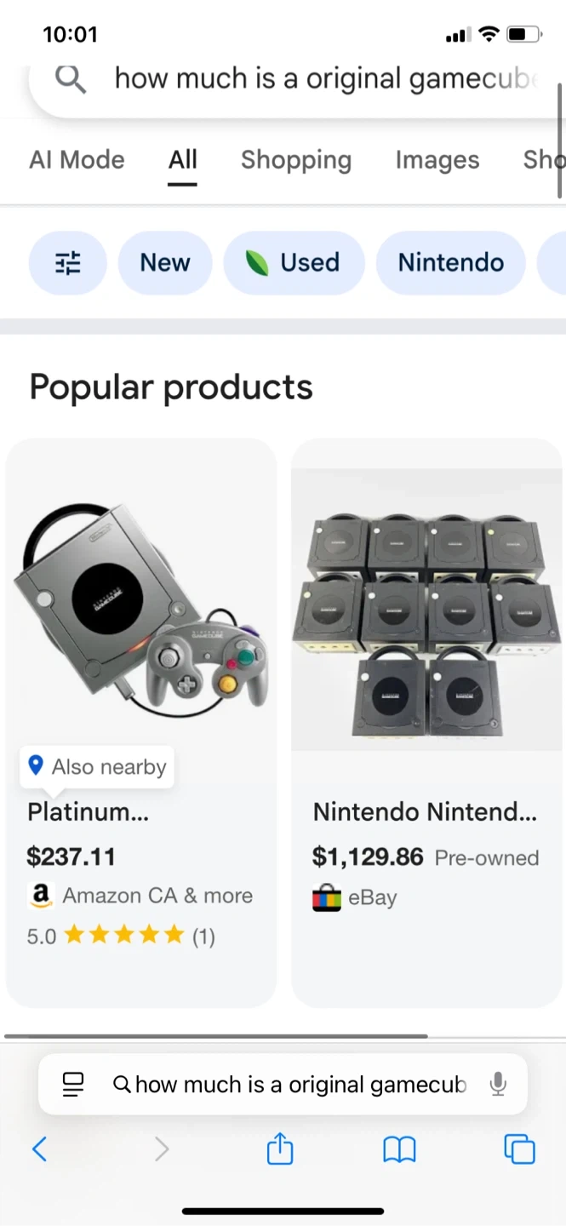Toggle the Used condition filter chip
Screen dimensions: 566x1226
(x=294, y=263)
